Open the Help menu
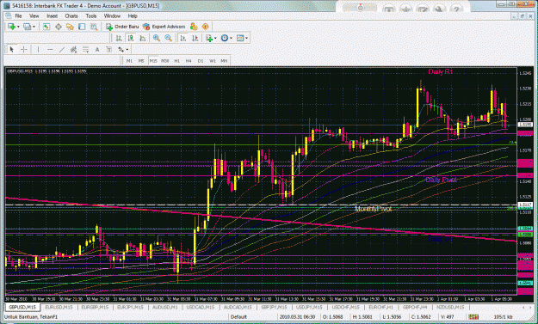Screen dimensions: 538x324 pos(133,16)
